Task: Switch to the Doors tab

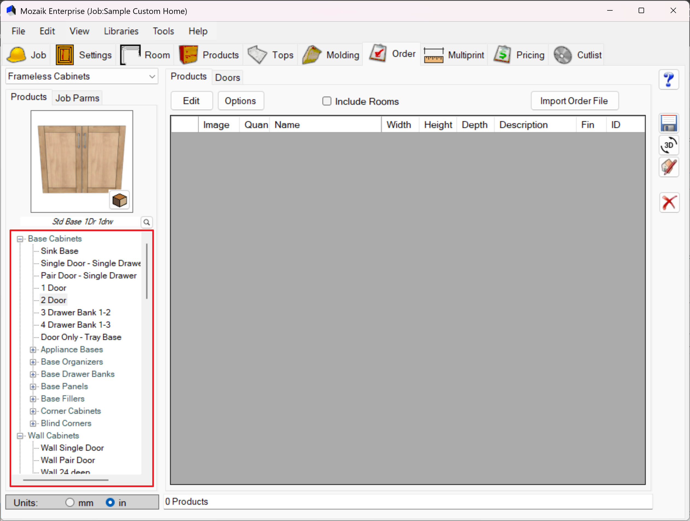Action: (x=227, y=77)
